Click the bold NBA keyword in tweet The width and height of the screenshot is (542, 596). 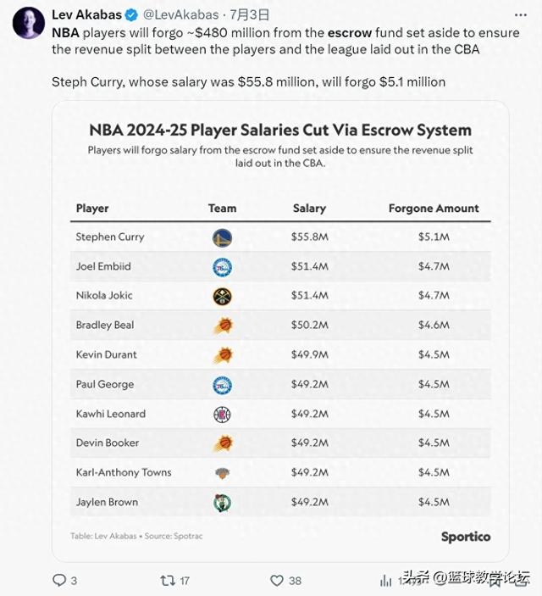pos(65,33)
